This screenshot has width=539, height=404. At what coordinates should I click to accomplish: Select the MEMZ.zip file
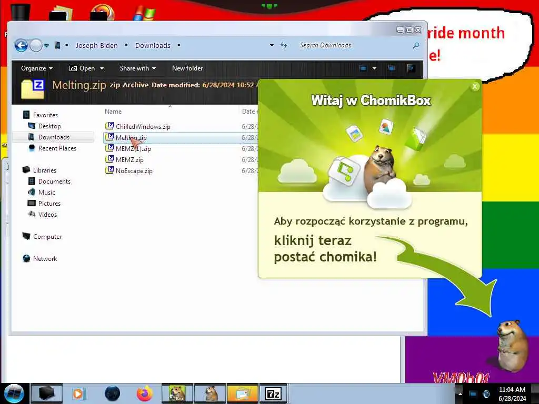click(129, 160)
